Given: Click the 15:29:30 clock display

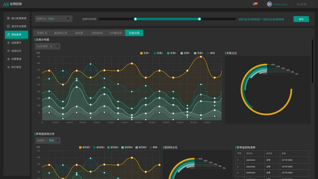Looking at the screenshot, I should (x=301, y=4).
